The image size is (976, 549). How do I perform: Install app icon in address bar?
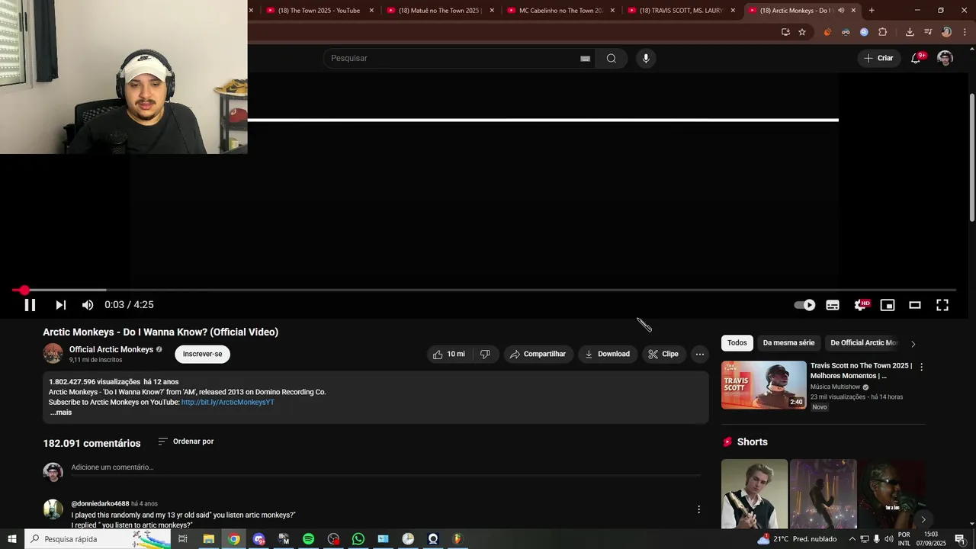785,32
